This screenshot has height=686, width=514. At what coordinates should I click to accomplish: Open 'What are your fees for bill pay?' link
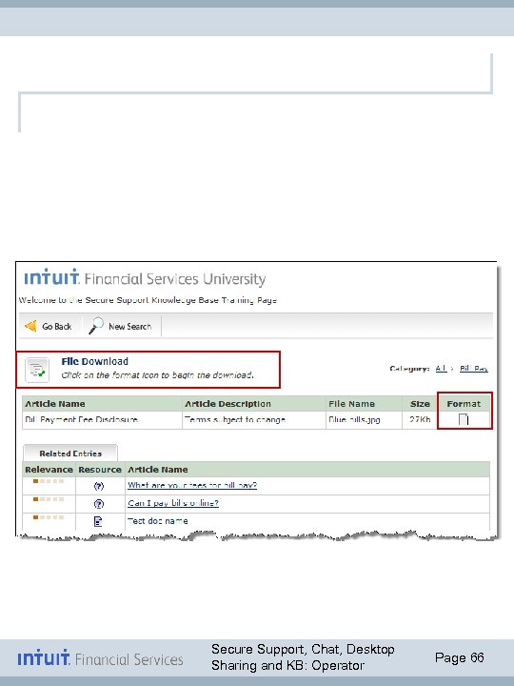(192, 485)
